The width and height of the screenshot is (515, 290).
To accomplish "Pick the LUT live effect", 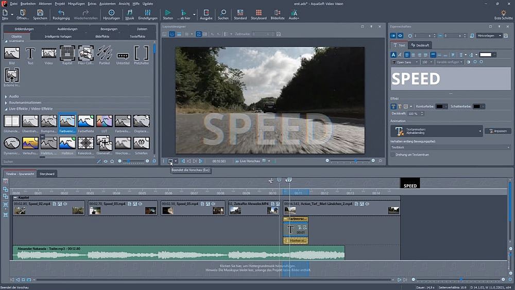I will pyautogui.click(x=104, y=122).
